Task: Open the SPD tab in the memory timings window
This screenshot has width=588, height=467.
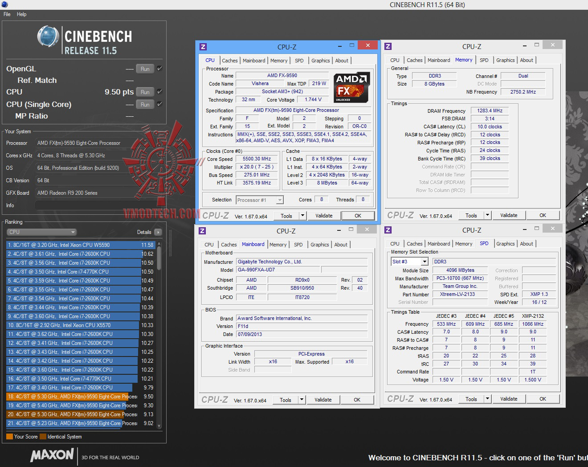Action: click(x=484, y=60)
